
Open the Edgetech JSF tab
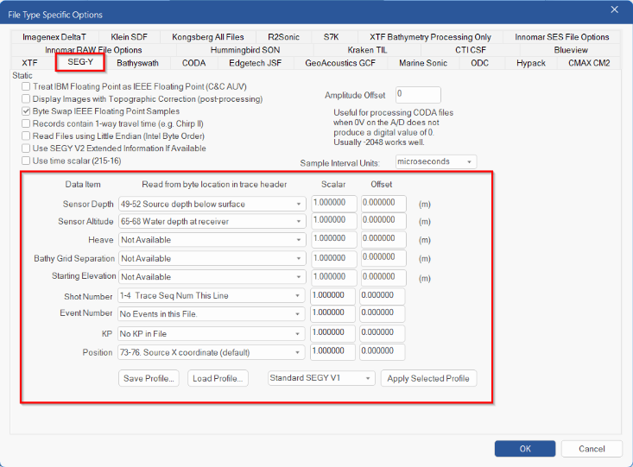(x=255, y=63)
